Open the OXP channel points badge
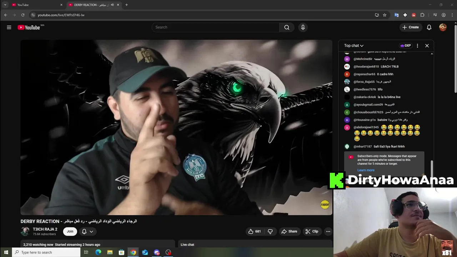 tap(406, 46)
